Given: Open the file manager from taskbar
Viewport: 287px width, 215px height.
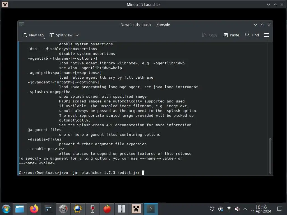Looking at the screenshot, I should 20,209.
